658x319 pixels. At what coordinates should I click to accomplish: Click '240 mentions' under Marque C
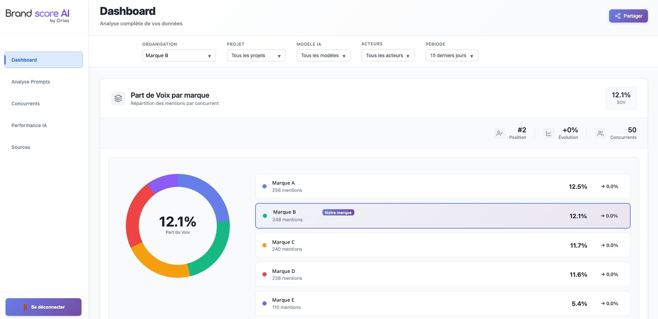pos(287,249)
